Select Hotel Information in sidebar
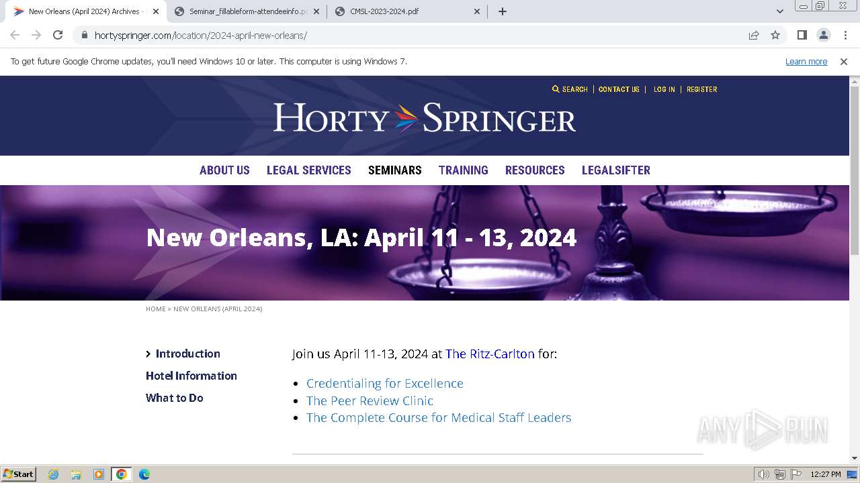The image size is (860, 483). click(191, 376)
